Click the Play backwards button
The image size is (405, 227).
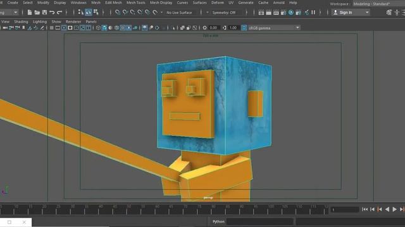[x=387, y=209]
